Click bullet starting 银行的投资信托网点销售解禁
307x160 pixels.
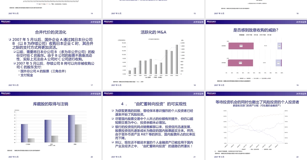point(153,132)
